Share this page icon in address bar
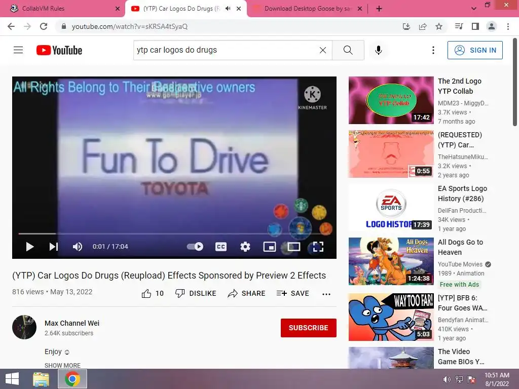519x389 pixels. [x=423, y=26]
